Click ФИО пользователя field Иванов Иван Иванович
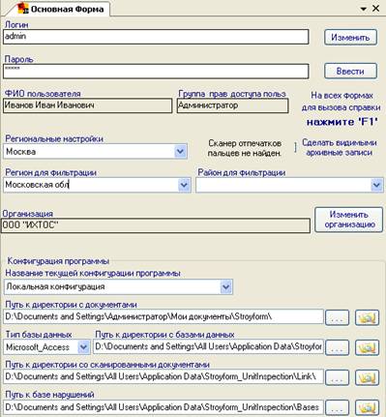Viewport: 386px width, 417px height. pyautogui.click(x=87, y=105)
